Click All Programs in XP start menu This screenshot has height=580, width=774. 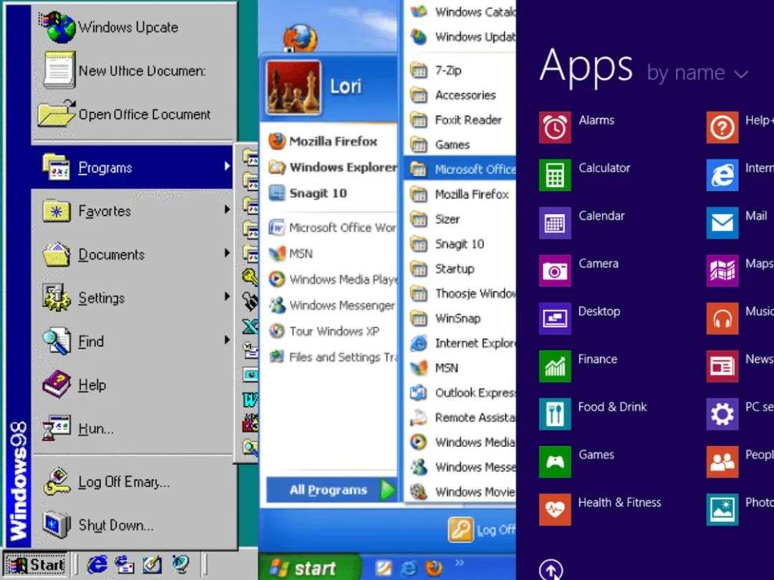331,490
